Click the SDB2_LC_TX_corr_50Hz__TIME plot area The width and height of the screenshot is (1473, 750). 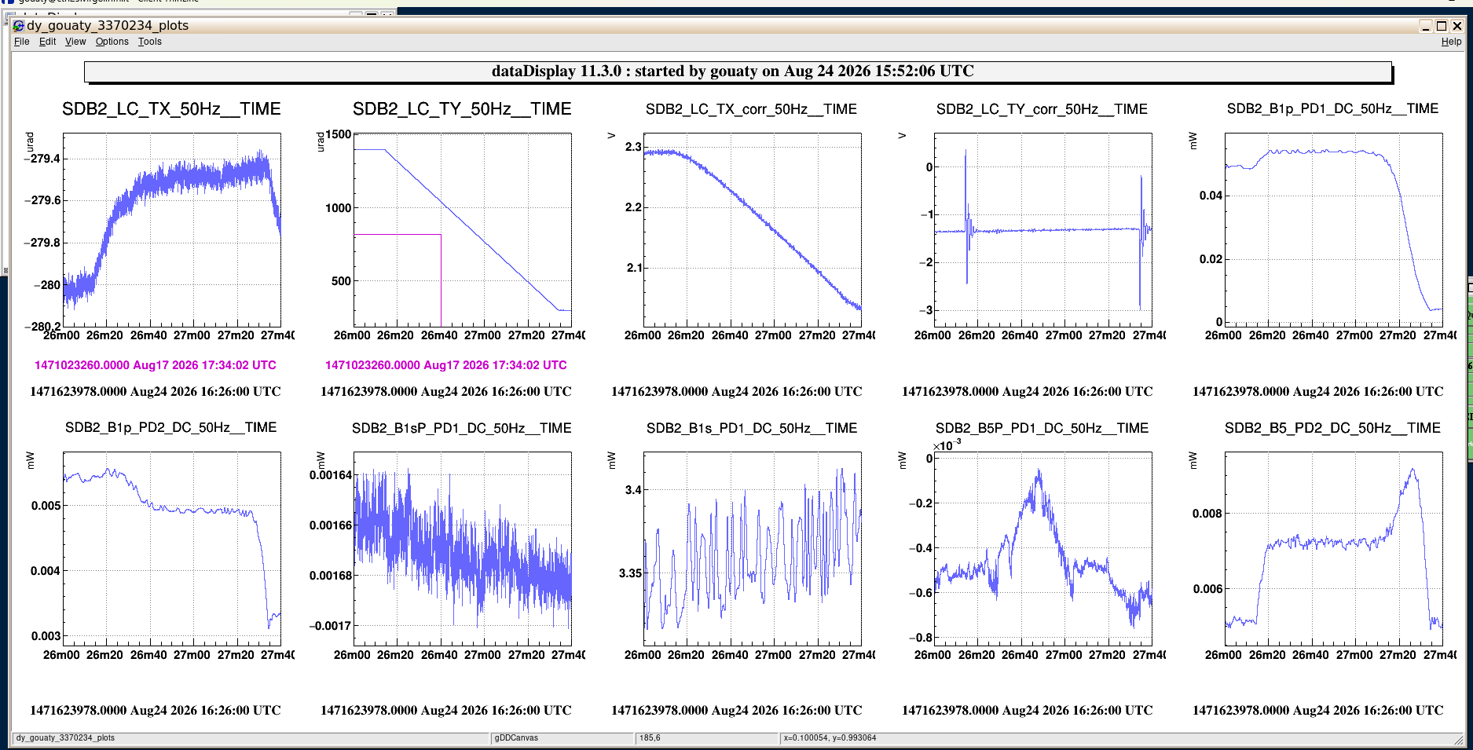click(753, 229)
